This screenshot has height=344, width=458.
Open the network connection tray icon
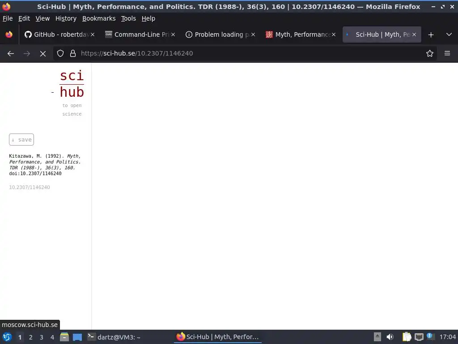coord(419,337)
